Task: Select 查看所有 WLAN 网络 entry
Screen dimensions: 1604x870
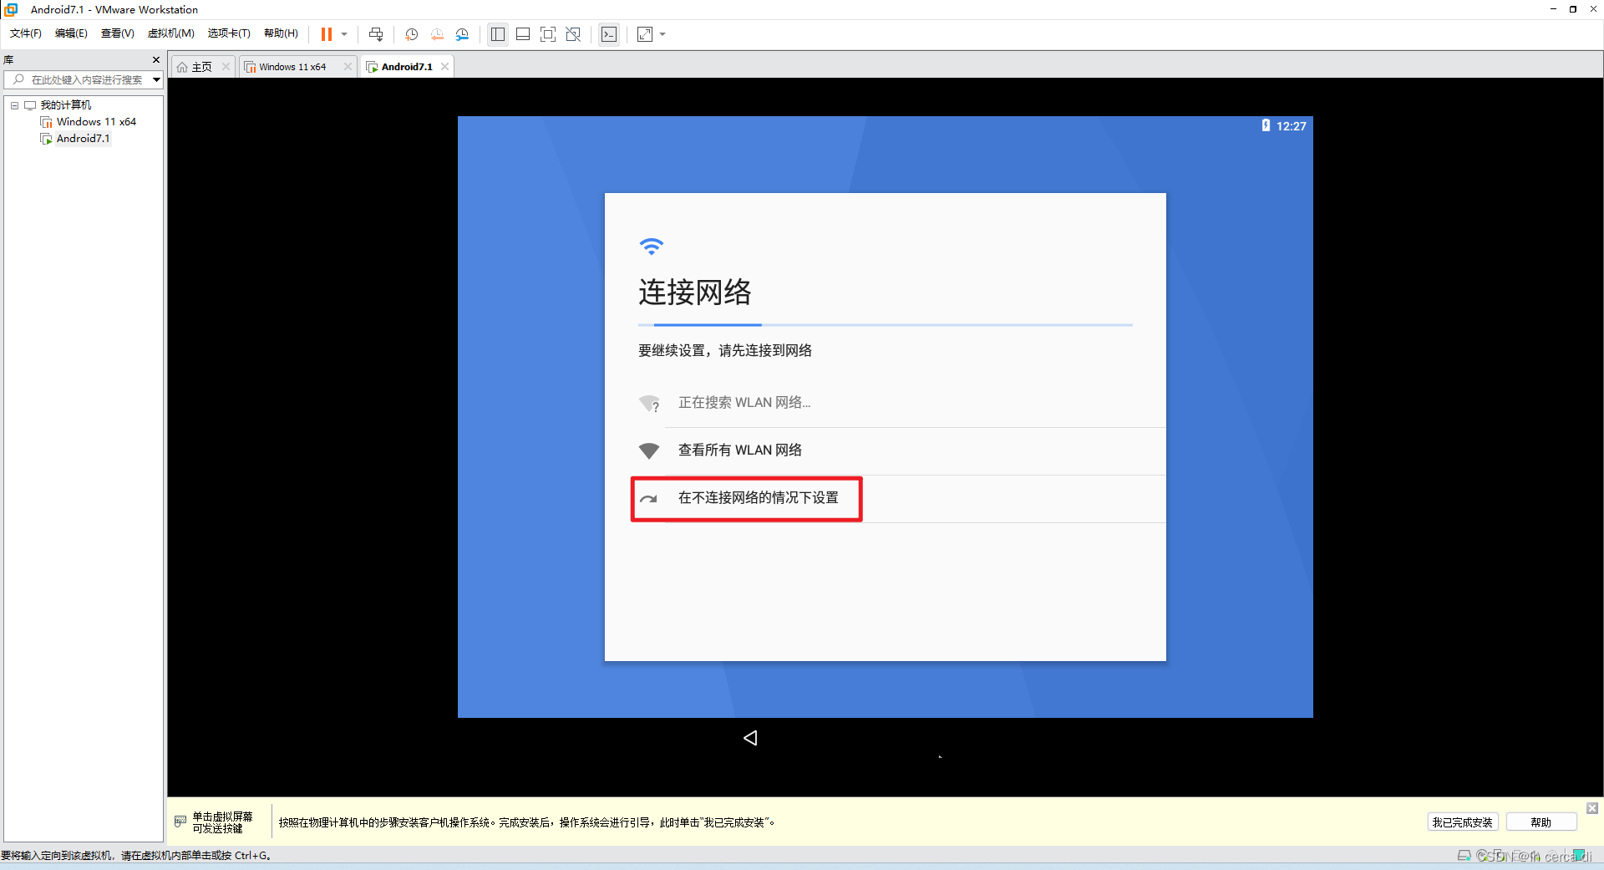Action: 739,450
